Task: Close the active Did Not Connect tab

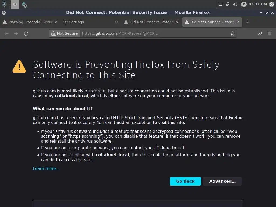Action: click(x=238, y=22)
